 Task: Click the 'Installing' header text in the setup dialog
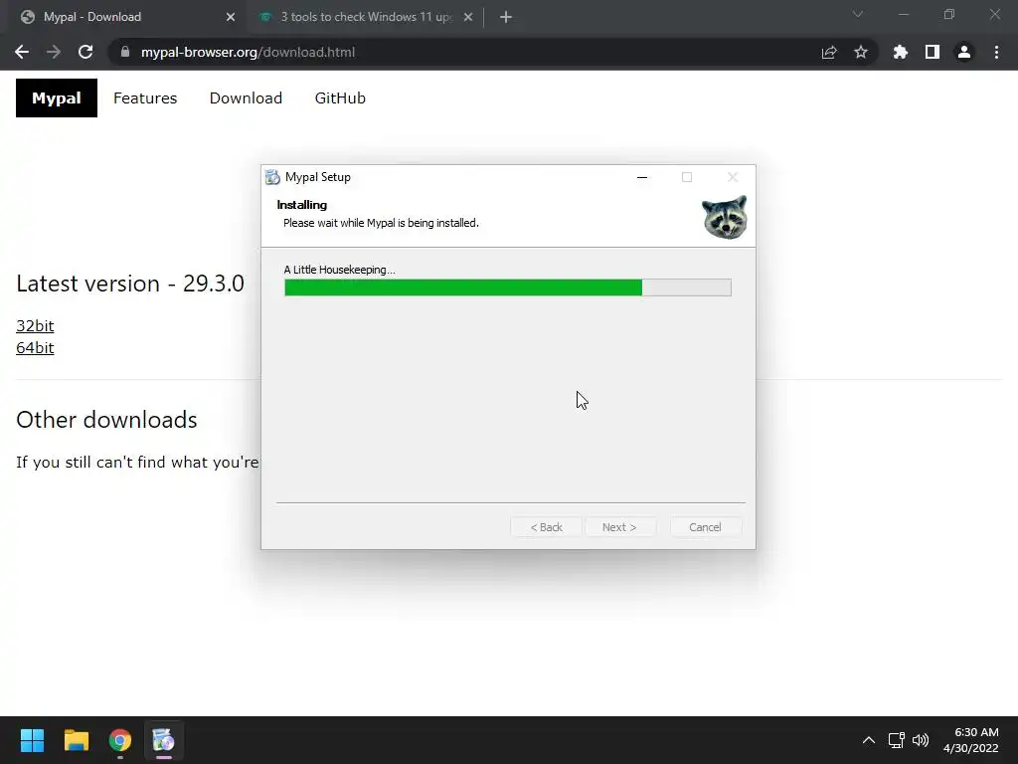(x=302, y=205)
